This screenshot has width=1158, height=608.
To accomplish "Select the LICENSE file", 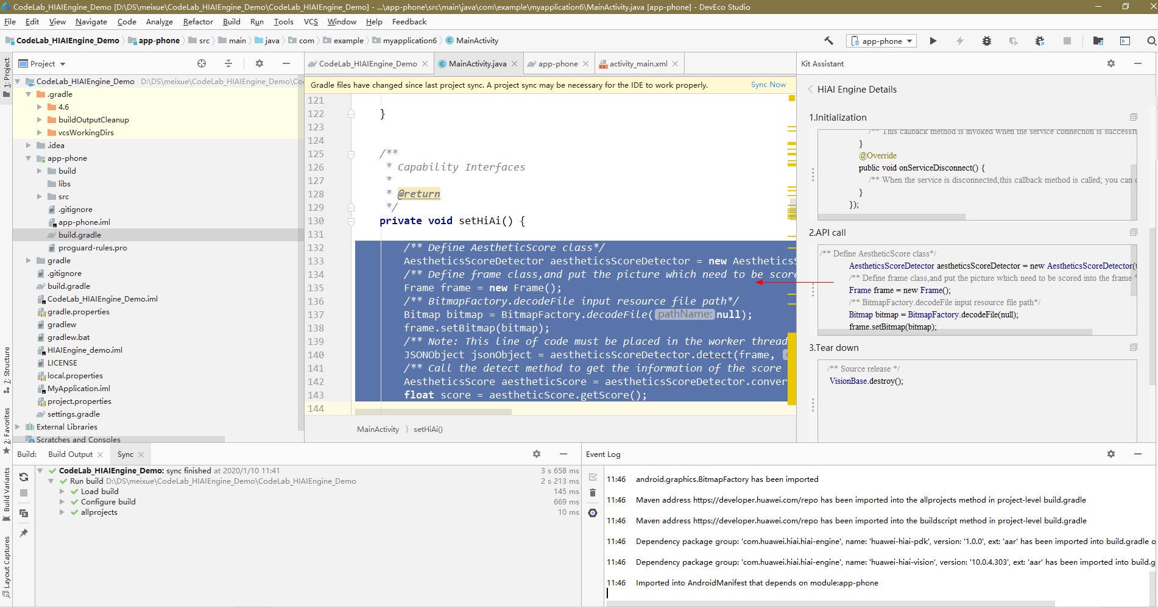I will [62, 363].
